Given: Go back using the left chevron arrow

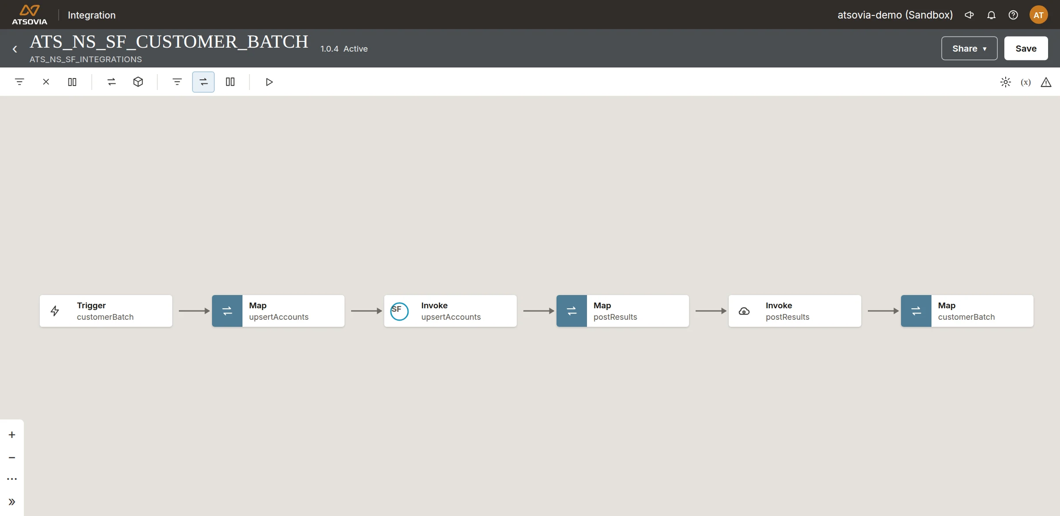Looking at the screenshot, I should (15, 49).
